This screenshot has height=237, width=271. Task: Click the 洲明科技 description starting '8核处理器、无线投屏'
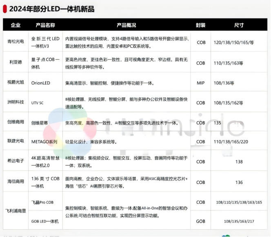pos(127,103)
